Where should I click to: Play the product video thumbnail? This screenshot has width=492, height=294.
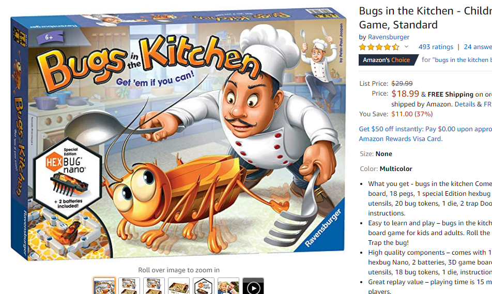pos(253,286)
